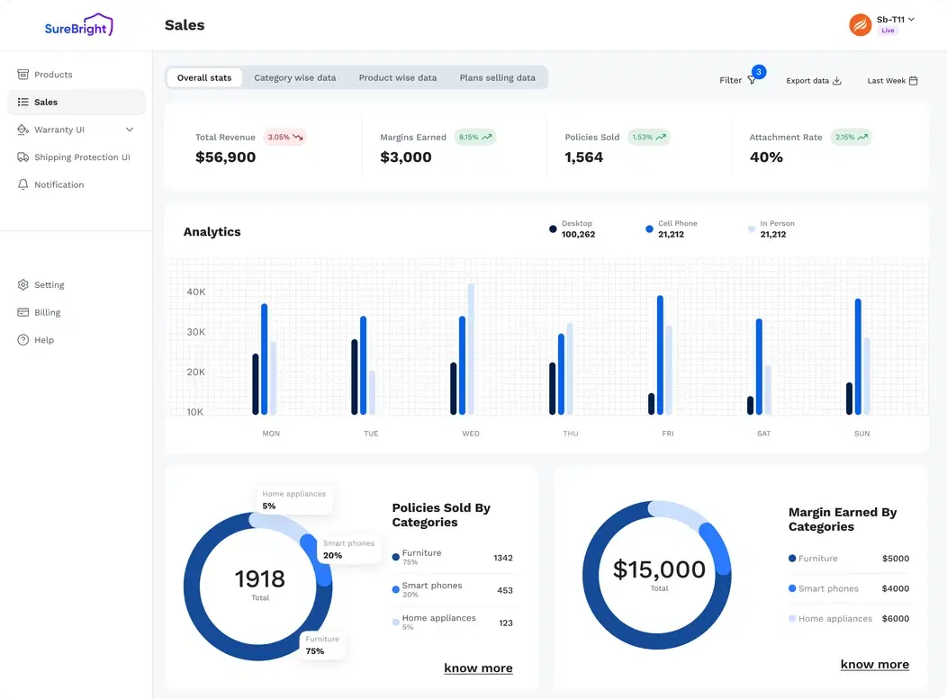Image resolution: width=947 pixels, height=699 pixels.
Task: Click the Notification bell icon
Action: (23, 184)
